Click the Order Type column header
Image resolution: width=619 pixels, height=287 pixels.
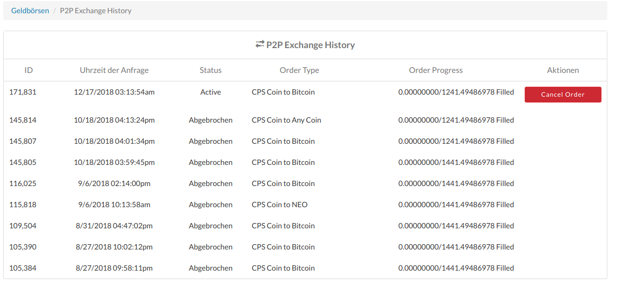coord(299,70)
